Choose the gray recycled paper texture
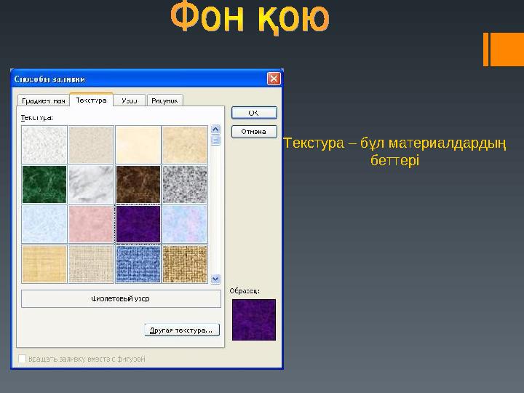 point(91,145)
